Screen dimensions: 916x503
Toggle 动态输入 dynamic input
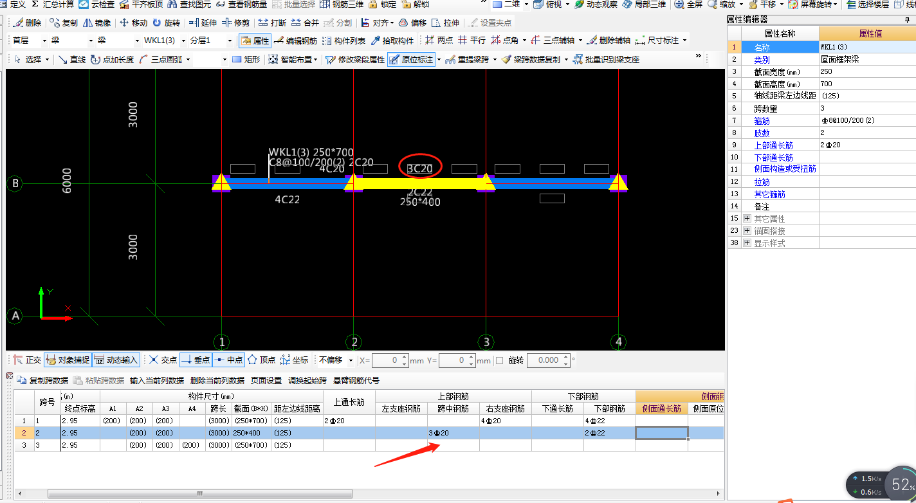(x=116, y=360)
